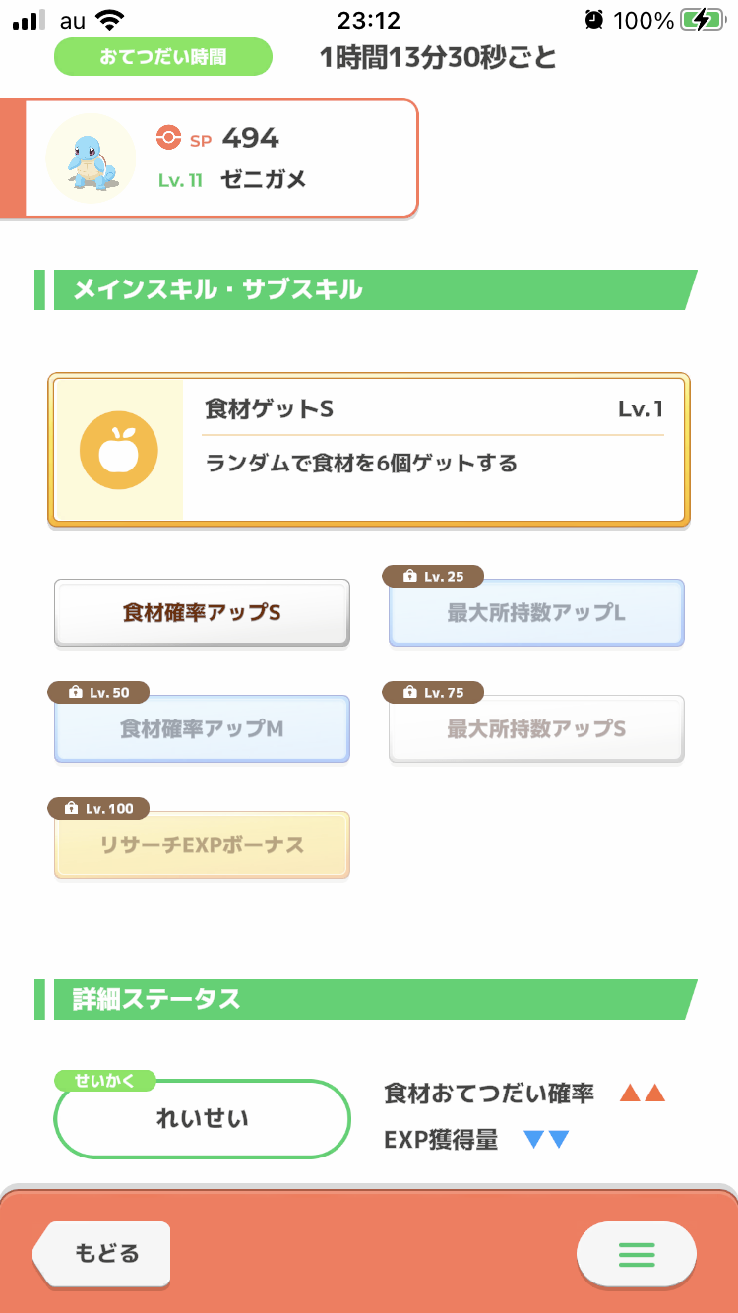Screen dimensions: 738x1313
Task: Select the locked 最大所持数アップL sub skill
Action: click(536, 614)
